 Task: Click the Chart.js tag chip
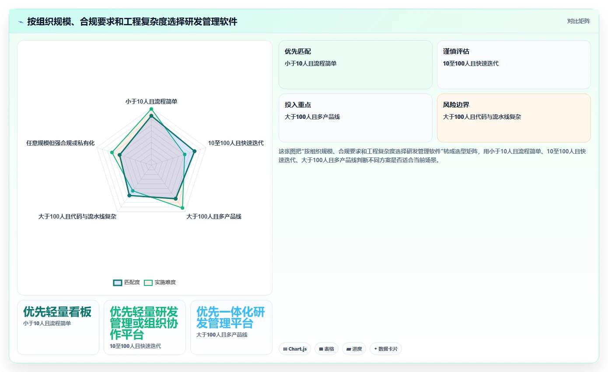pos(295,349)
